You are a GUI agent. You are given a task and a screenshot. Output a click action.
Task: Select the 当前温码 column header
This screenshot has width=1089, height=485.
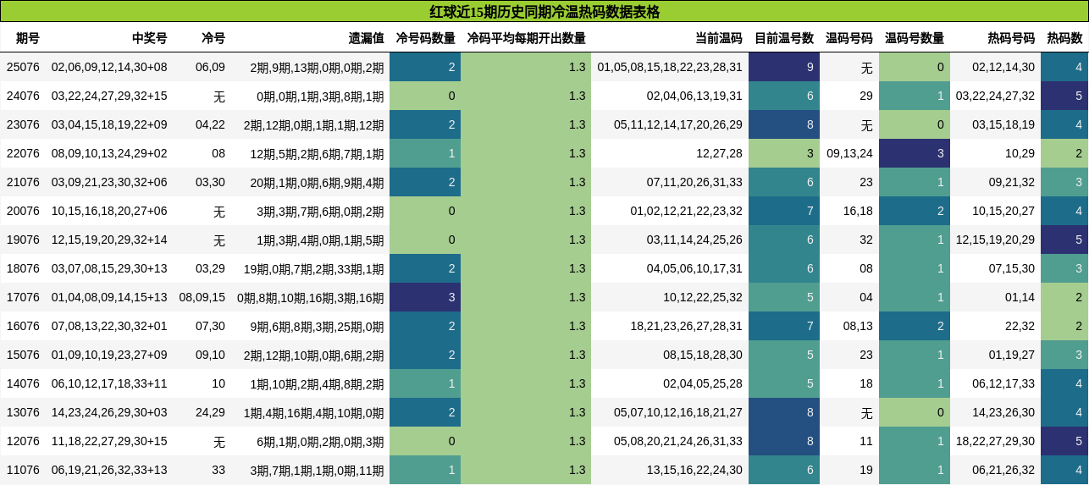[719, 38]
